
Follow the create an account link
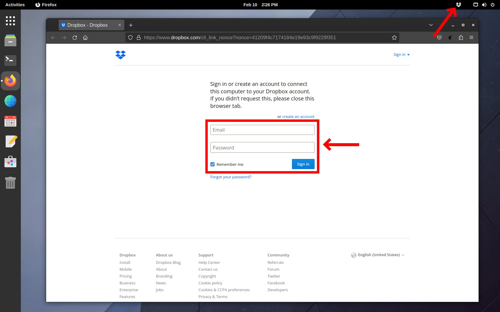(298, 117)
